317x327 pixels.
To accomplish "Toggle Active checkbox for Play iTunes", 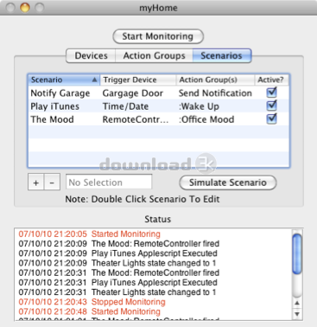I will [271, 106].
